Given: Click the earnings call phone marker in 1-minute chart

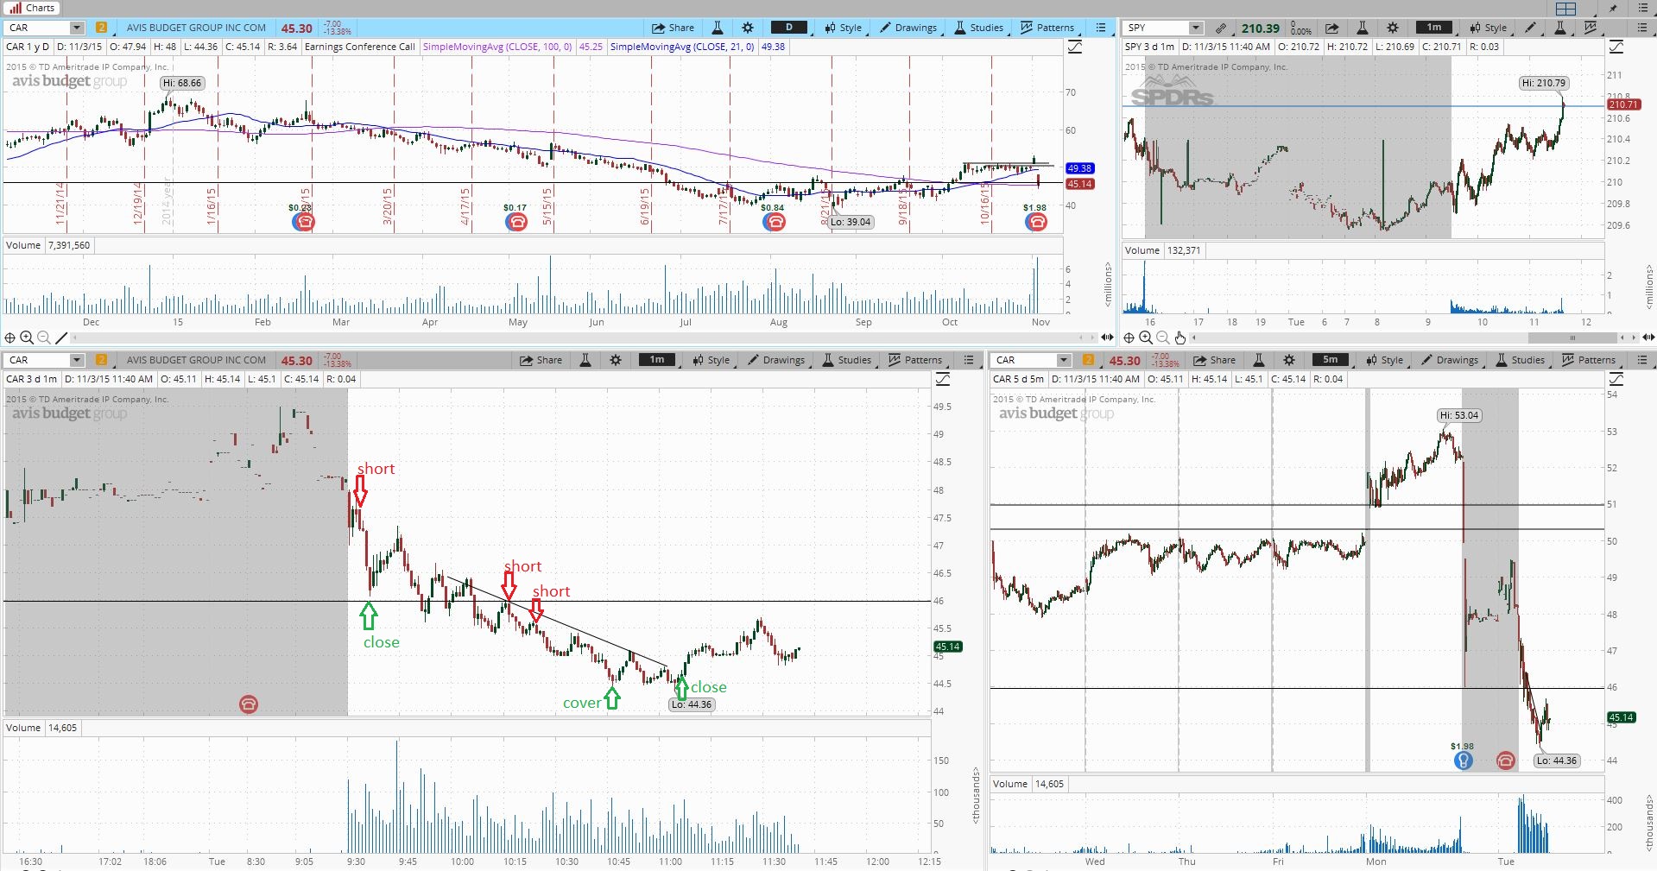Looking at the screenshot, I should [x=249, y=704].
